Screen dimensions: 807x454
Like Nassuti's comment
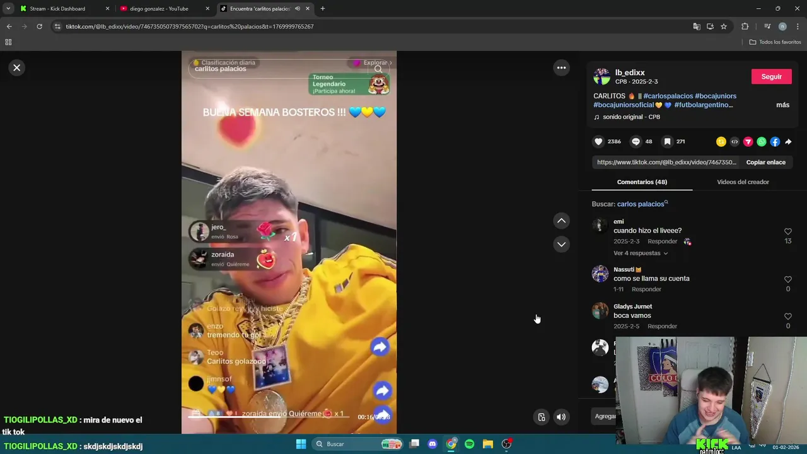[x=787, y=279]
